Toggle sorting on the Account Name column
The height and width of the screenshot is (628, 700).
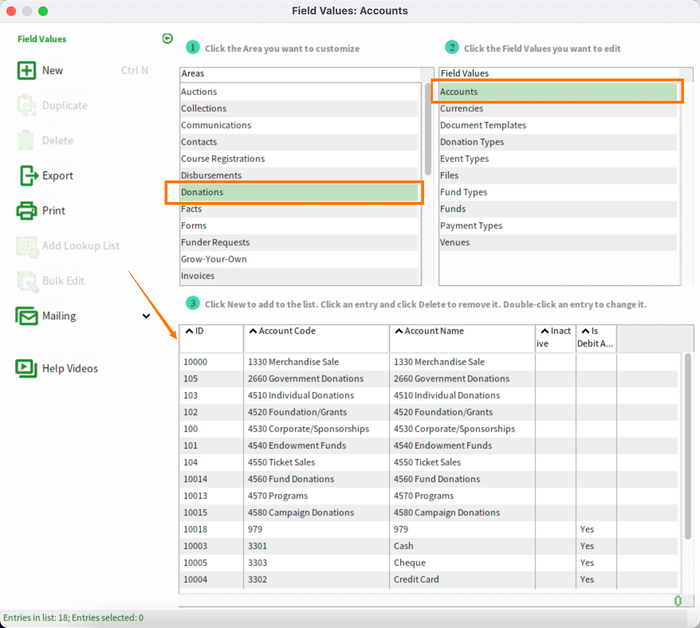(x=398, y=331)
